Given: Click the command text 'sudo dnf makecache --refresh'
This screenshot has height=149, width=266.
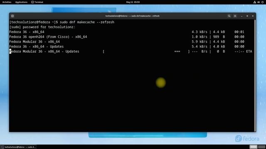Looking at the screenshot, I should 87,22.
